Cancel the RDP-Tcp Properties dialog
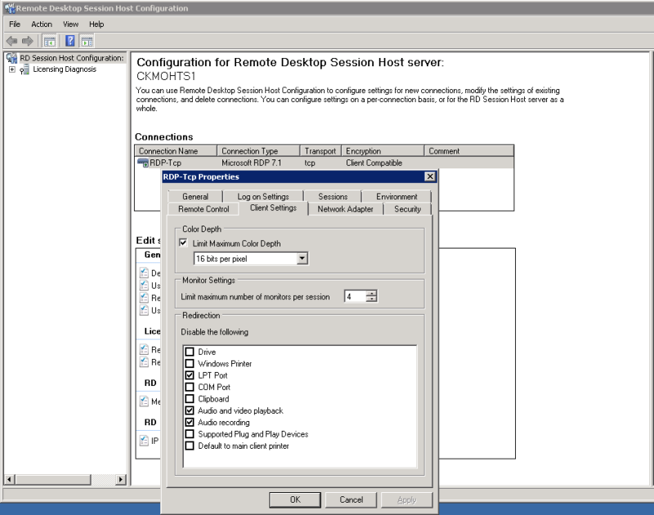Viewport: 654px width, 515px height. (x=351, y=499)
